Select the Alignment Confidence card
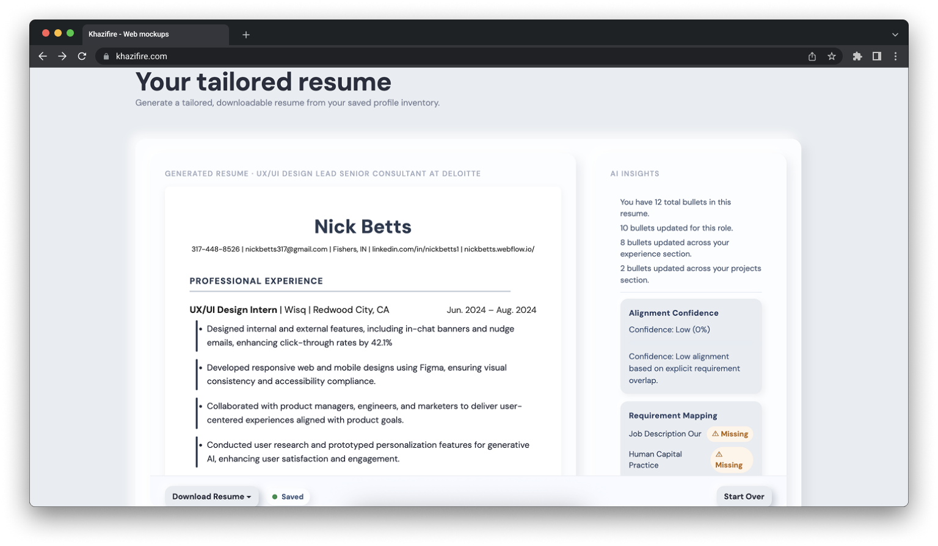 tap(691, 346)
